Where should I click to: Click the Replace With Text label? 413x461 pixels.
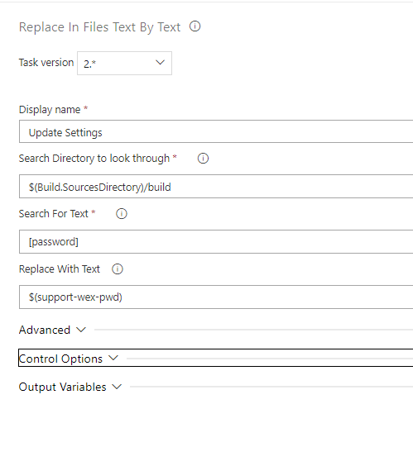coord(60,269)
